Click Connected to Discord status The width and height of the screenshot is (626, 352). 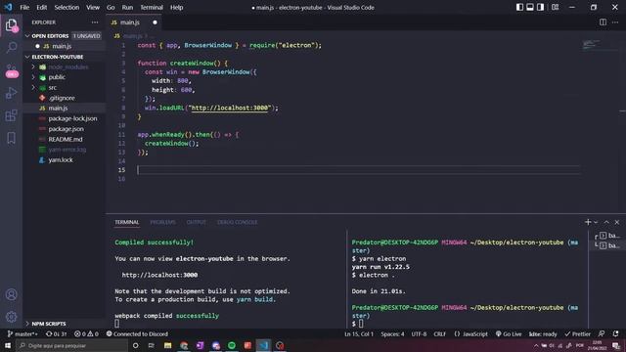(137, 334)
